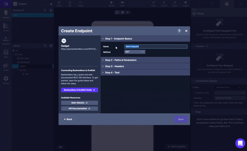This screenshot has height=151, width=247.
Task: Add a new screen with plus icon
Action: coord(51,10)
